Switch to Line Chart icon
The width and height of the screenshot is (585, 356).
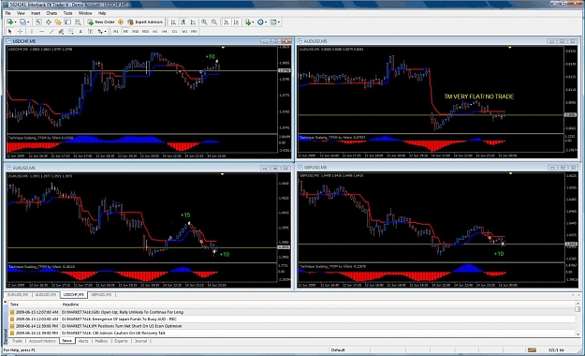pyautogui.click(x=193, y=22)
